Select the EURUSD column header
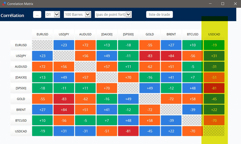Image resolution: width=241 pixels, height=144 pixels. pos(43,34)
